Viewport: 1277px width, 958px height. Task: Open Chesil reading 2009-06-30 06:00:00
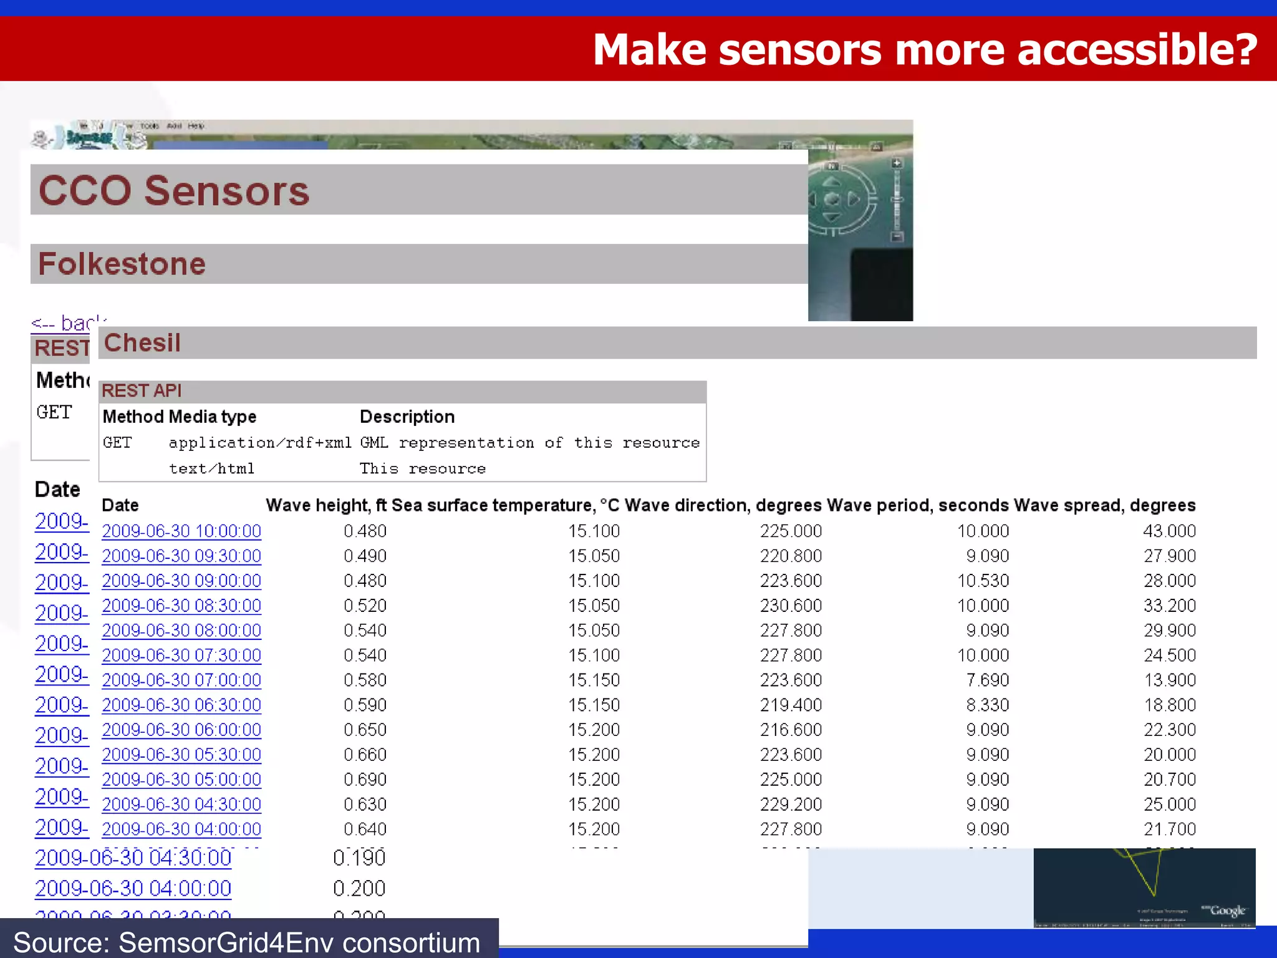[181, 730]
